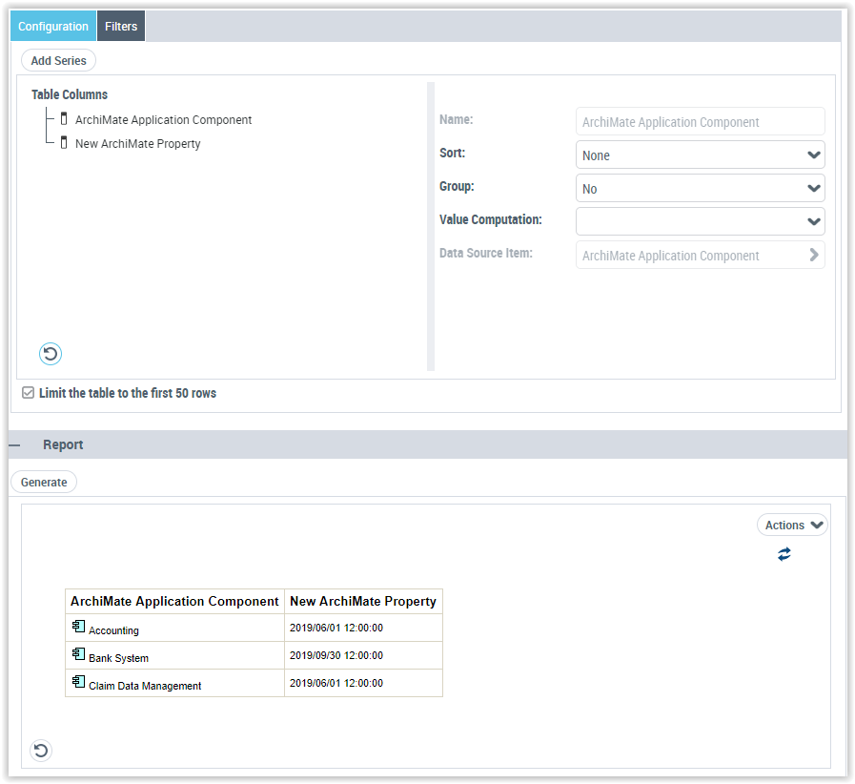Open the Value Computation dropdown

(x=700, y=221)
